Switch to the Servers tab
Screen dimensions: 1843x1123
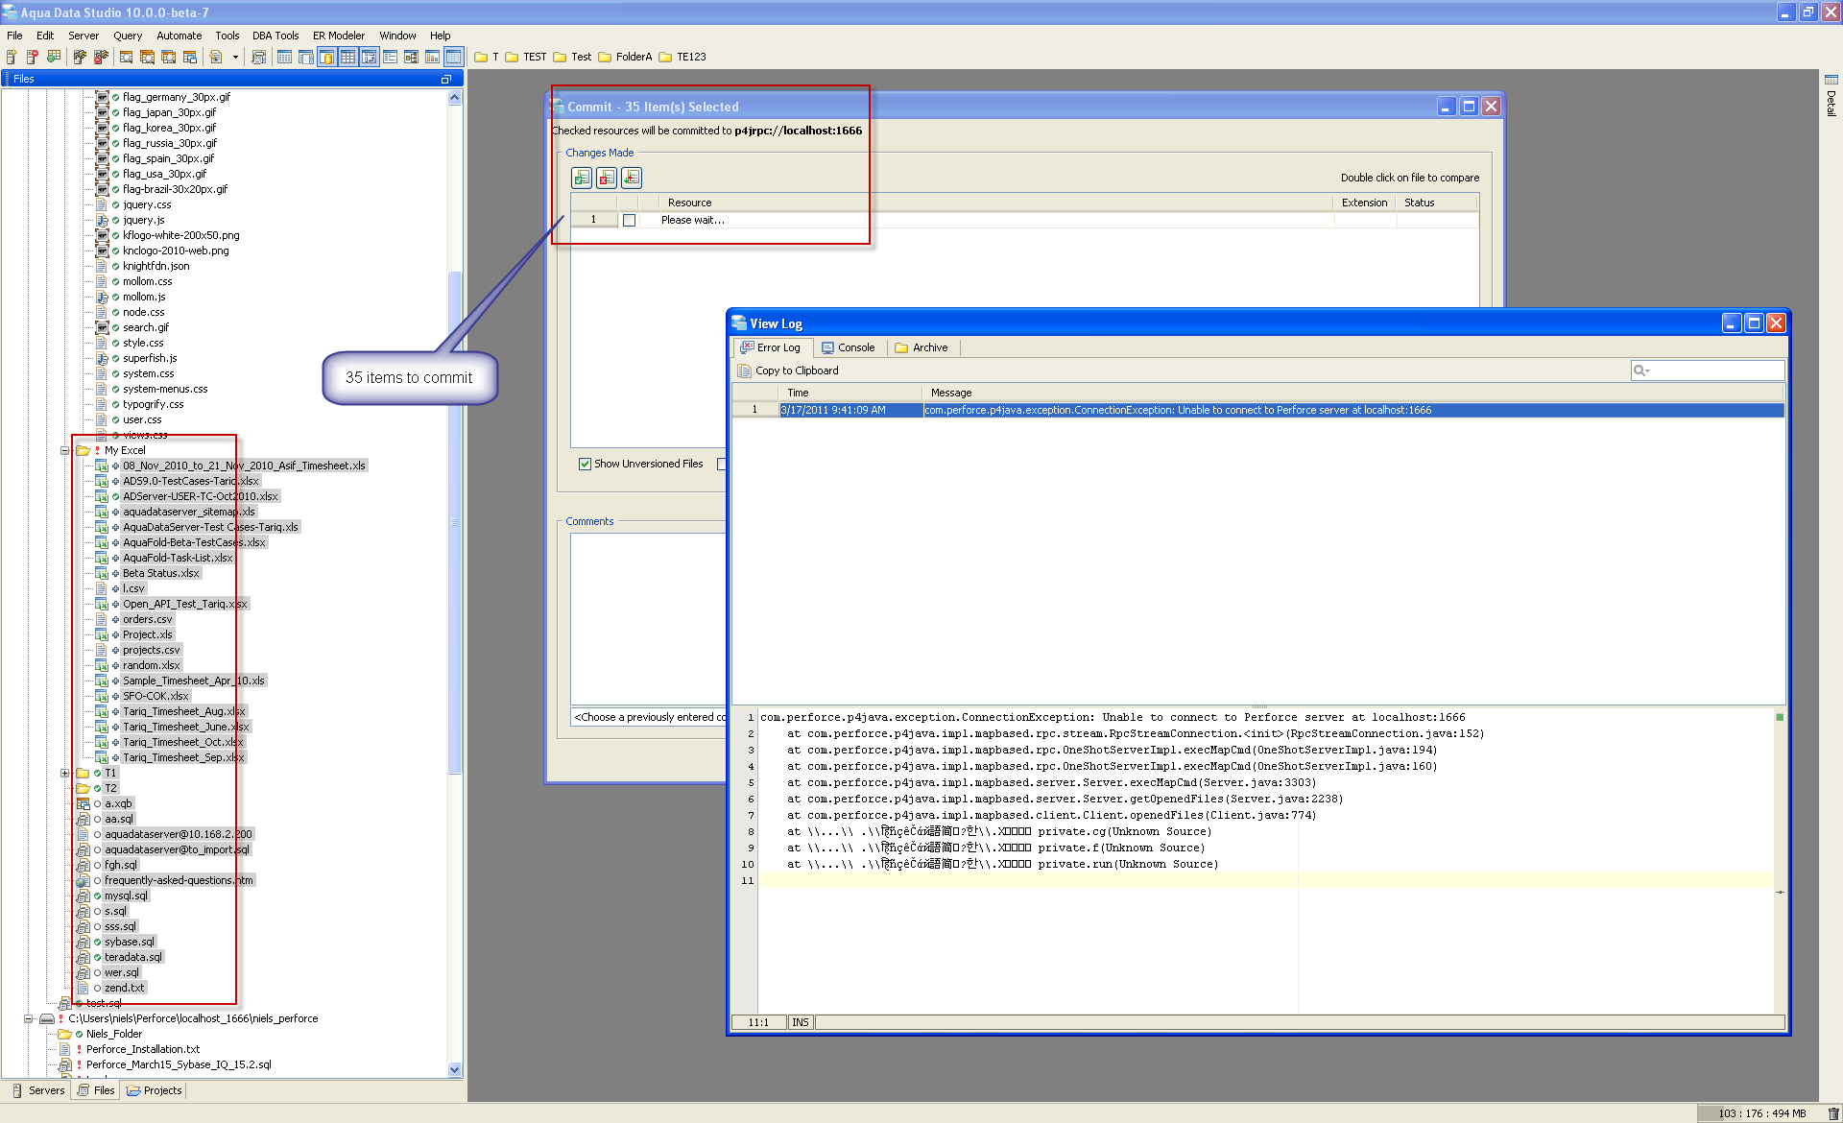(38, 1090)
